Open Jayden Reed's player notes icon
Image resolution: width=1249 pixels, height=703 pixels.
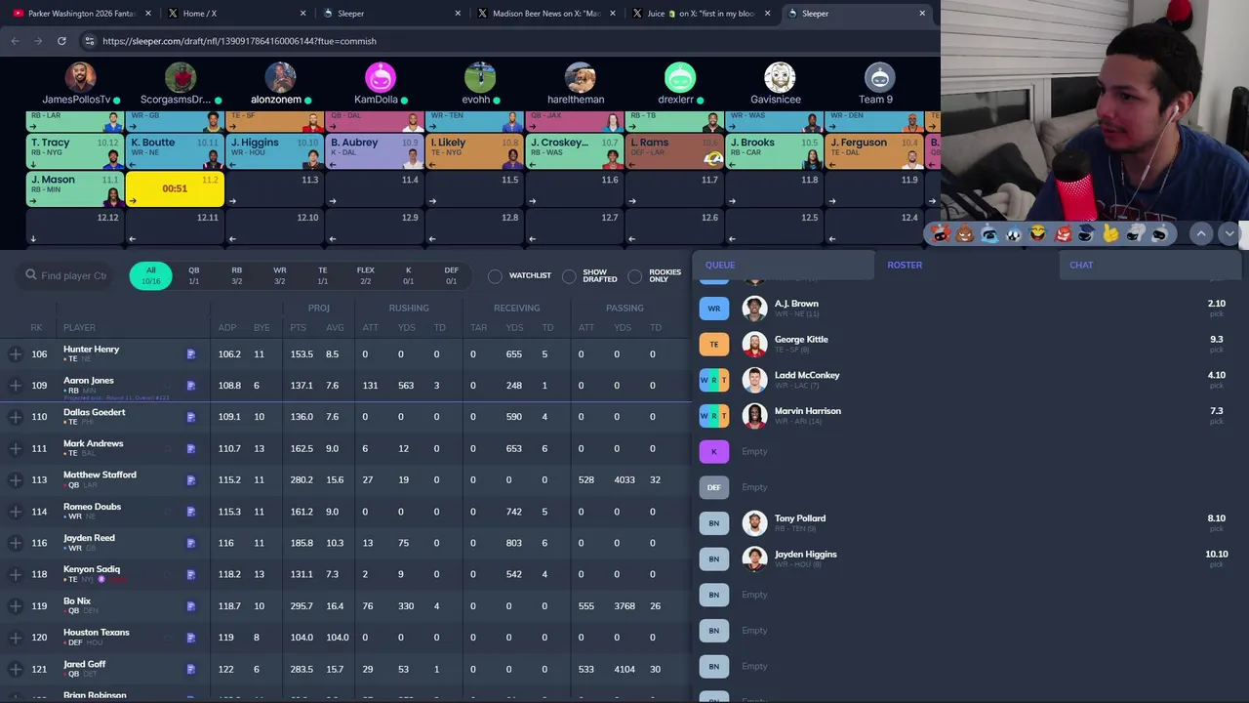(x=191, y=543)
